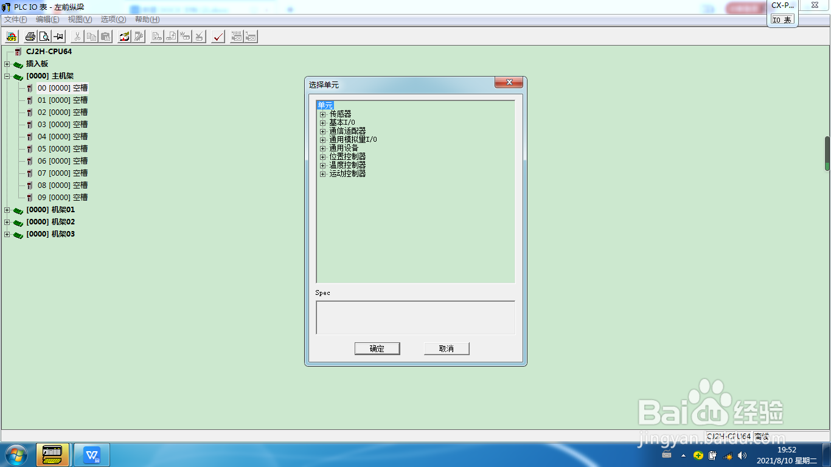This screenshot has width=831, height=467.
Task: Open the WPS taskbar application
Action: (92, 455)
